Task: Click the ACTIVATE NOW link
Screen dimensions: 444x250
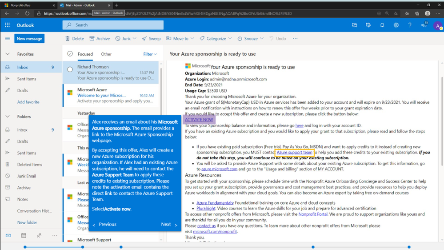Action: [x=199, y=120]
